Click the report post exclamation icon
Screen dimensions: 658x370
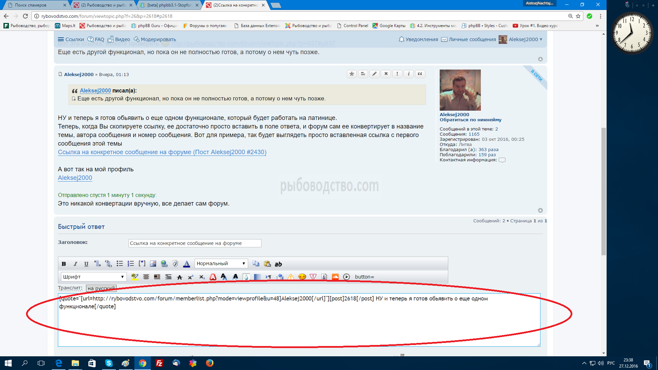coord(397,74)
